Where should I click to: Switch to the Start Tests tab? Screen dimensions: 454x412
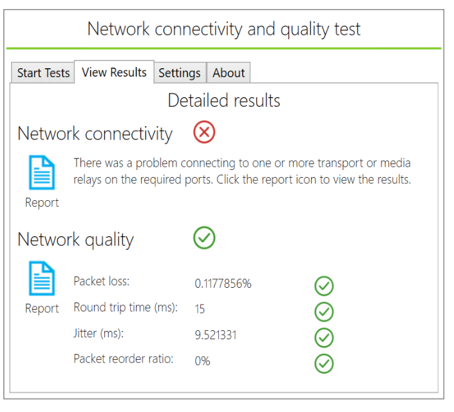tap(43, 73)
